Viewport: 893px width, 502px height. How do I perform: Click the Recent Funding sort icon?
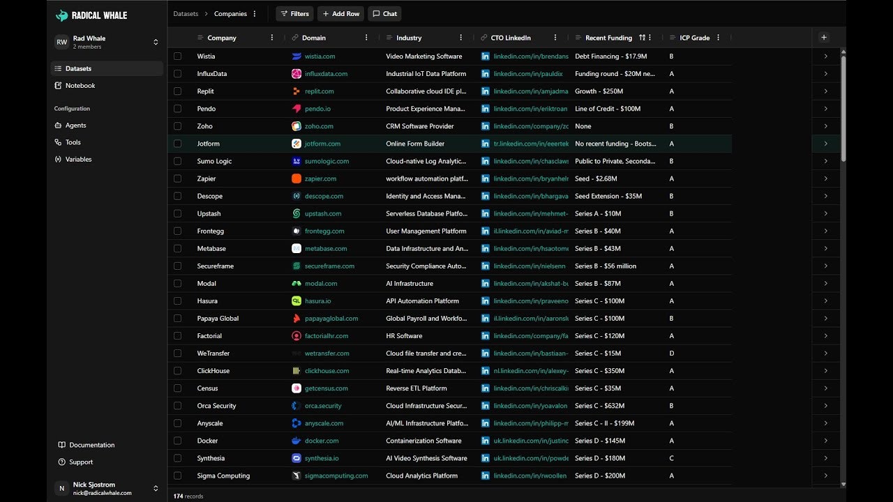pyautogui.click(x=642, y=38)
